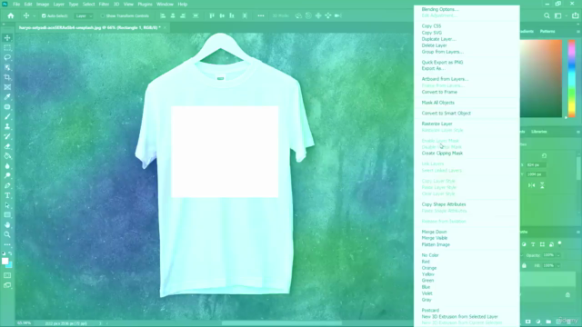Flip horizontal in the Properties panel
The width and height of the screenshot is (582, 327).
coord(531,185)
